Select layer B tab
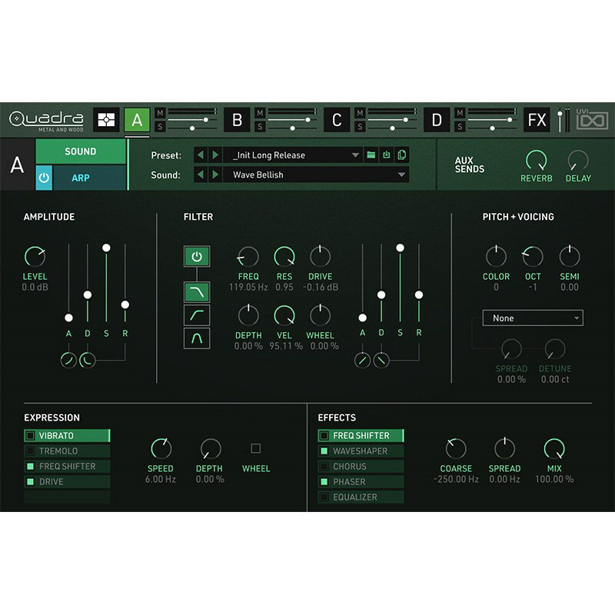 click(237, 120)
